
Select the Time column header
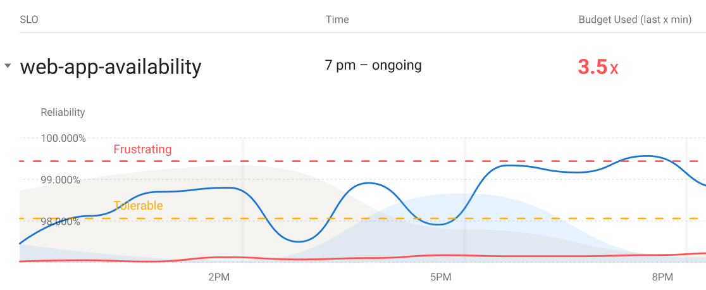[x=337, y=20]
